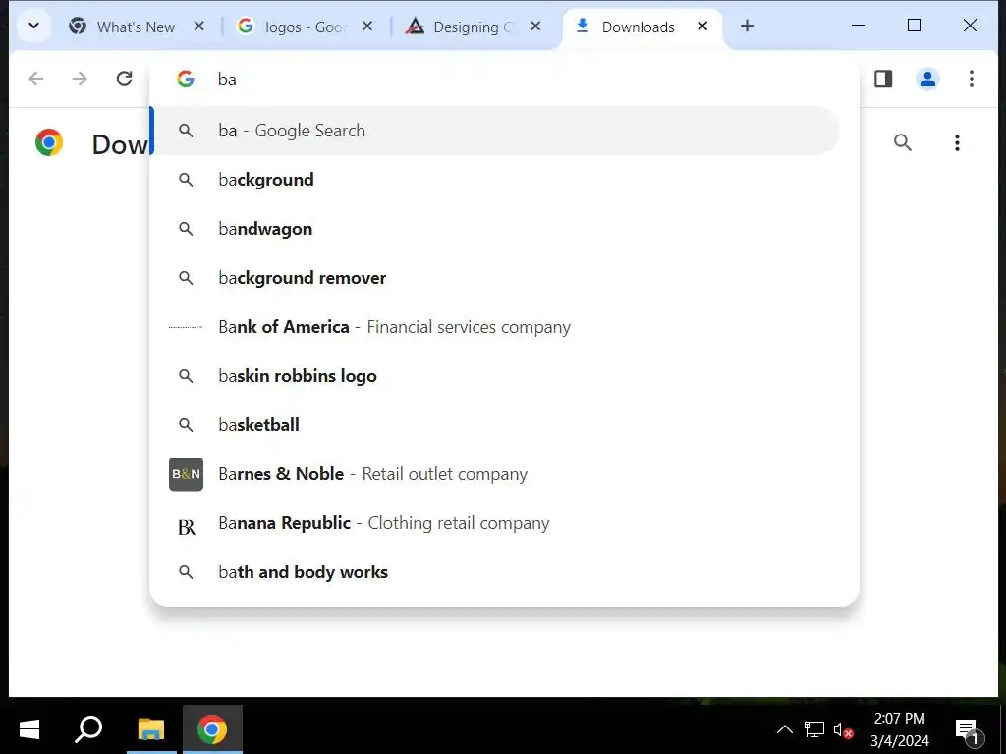Open Chrome's three-dot main menu

[972, 79]
